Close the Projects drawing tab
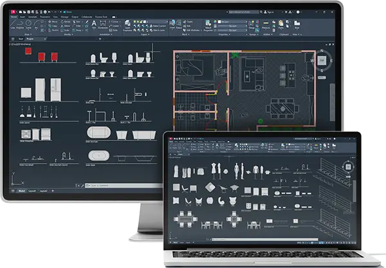 point(45,39)
